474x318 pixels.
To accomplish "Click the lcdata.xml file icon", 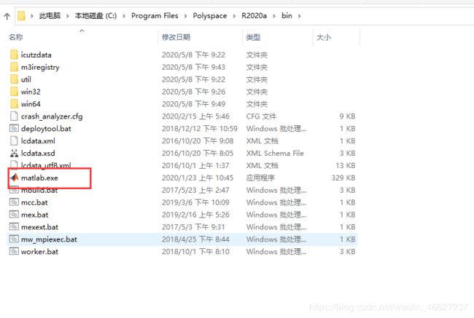I will tap(14, 141).
